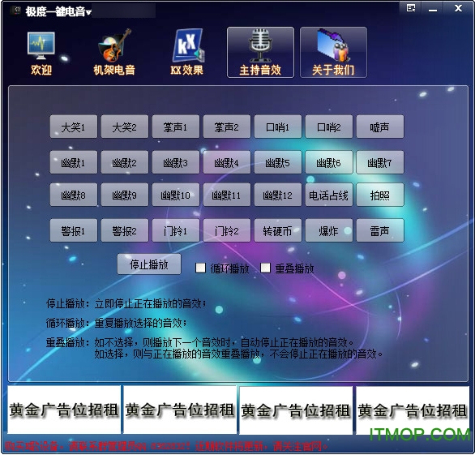Open the 关于我们 tab
This screenshot has width=475, height=455.
click(333, 53)
